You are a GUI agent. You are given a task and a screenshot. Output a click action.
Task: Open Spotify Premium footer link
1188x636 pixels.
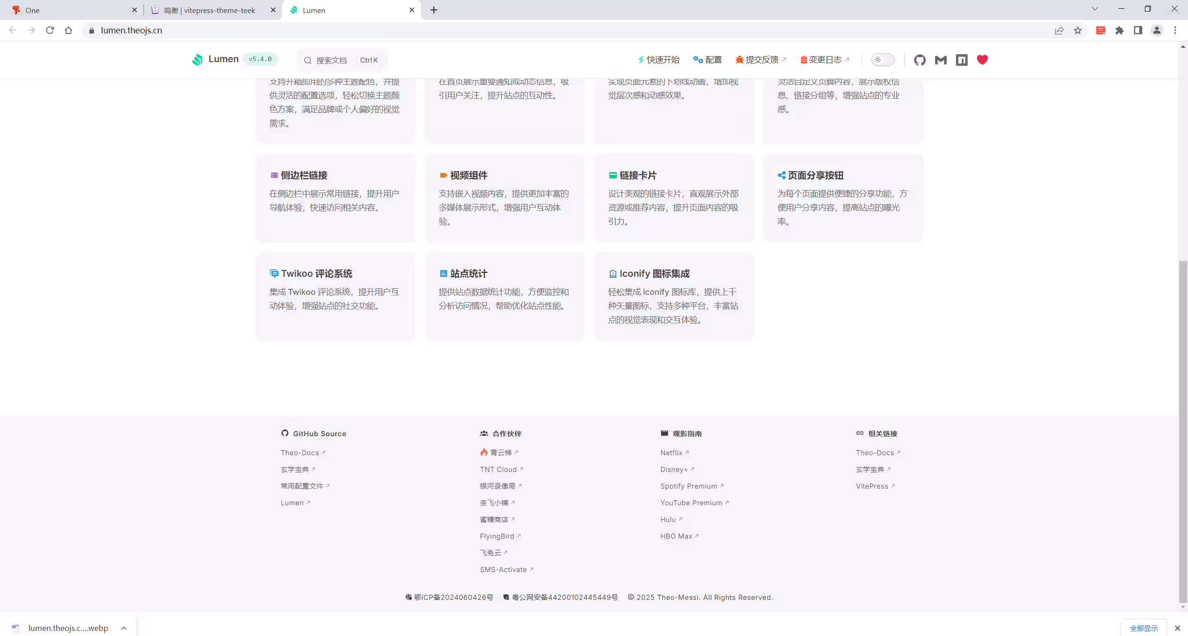click(x=692, y=486)
